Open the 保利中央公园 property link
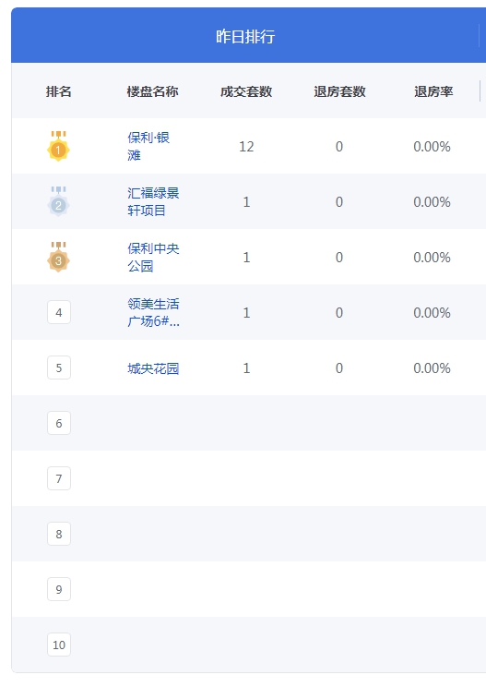 pyautogui.click(x=153, y=258)
